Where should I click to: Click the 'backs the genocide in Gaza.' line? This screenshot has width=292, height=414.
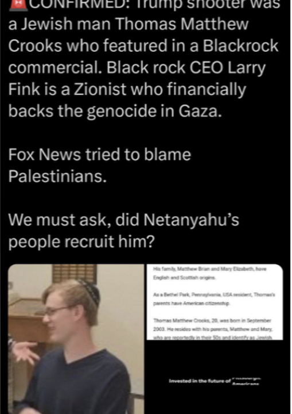[115, 111]
